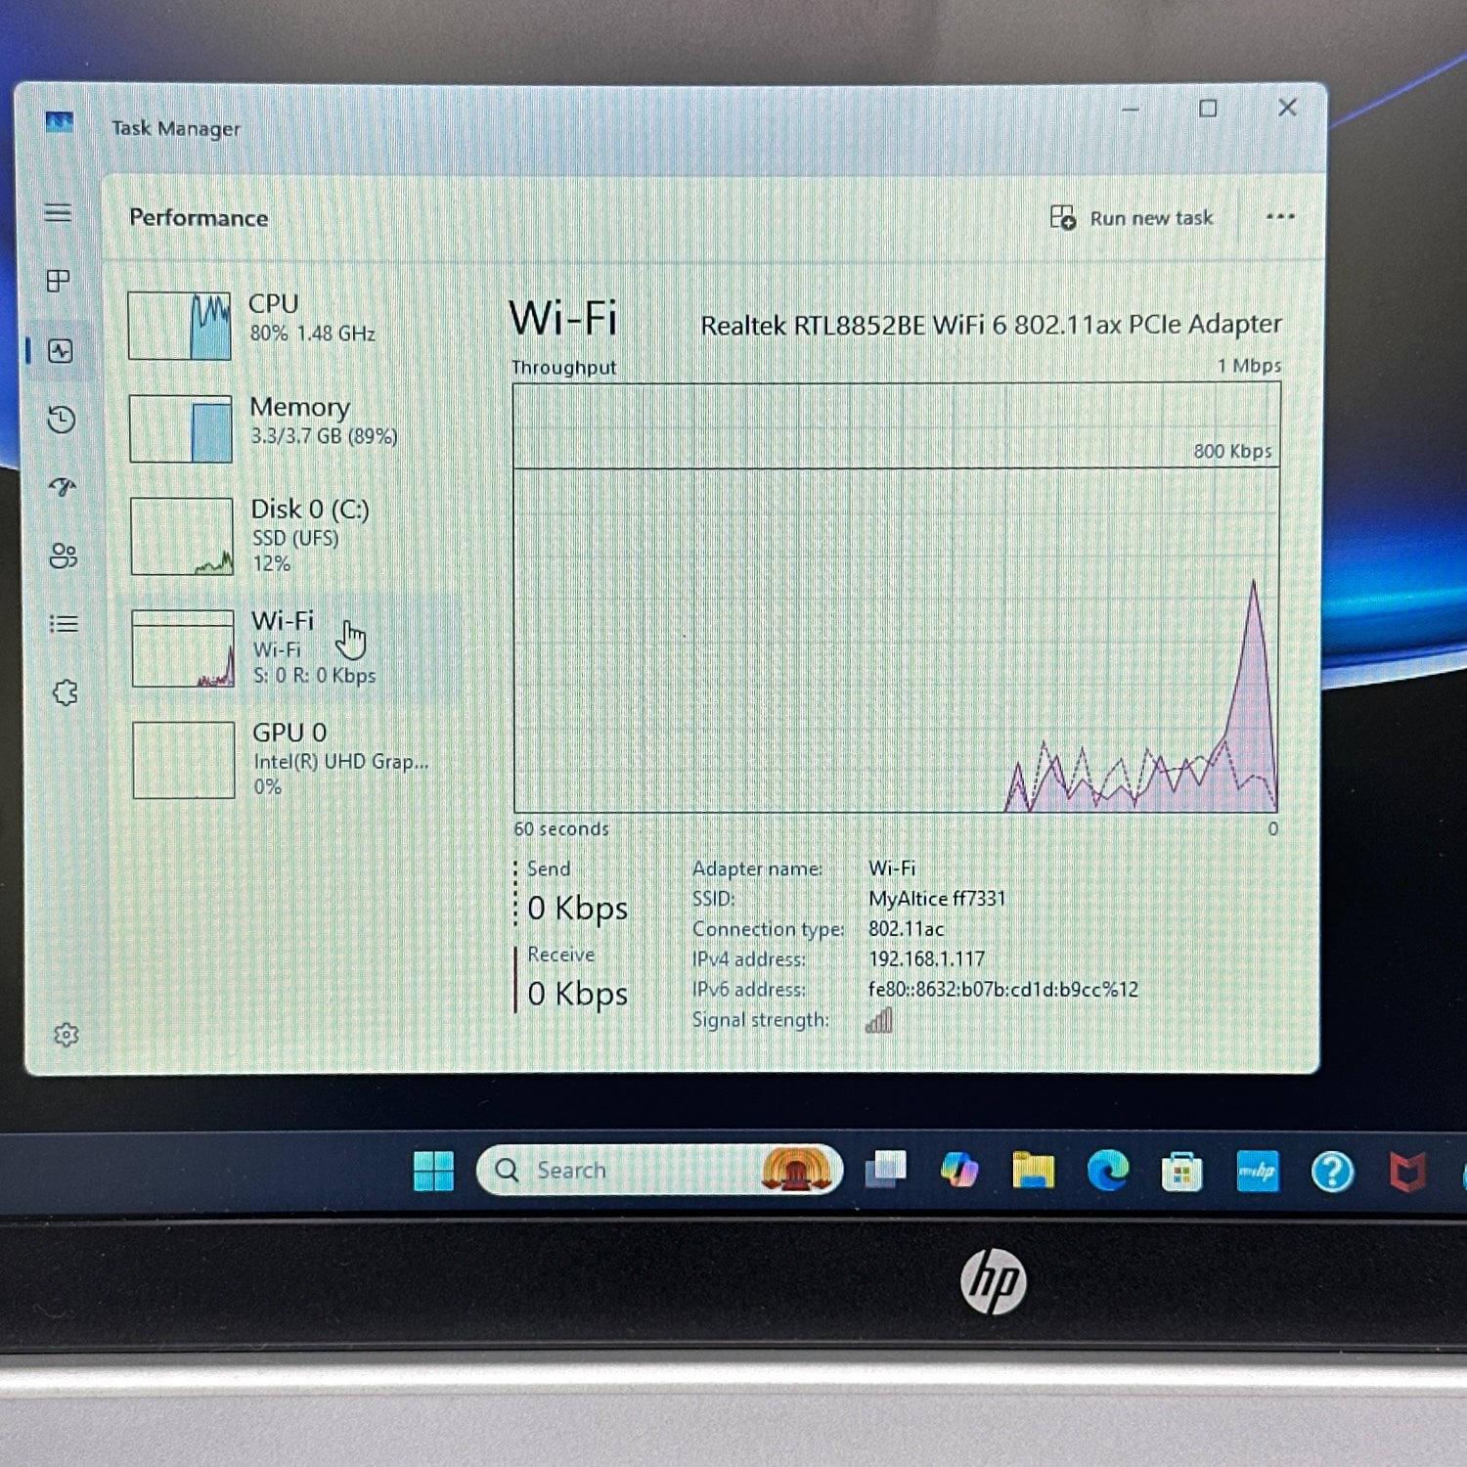Open App history page icon
Image resolution: width=1467 pixels, height=1467 pixels.
[62, 420]
